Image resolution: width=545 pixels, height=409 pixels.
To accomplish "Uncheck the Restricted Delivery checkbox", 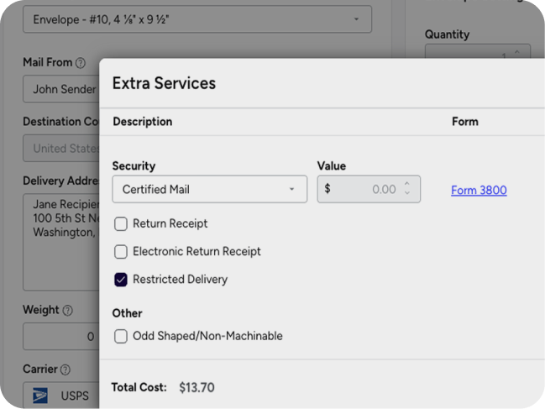I will point(121,280).
